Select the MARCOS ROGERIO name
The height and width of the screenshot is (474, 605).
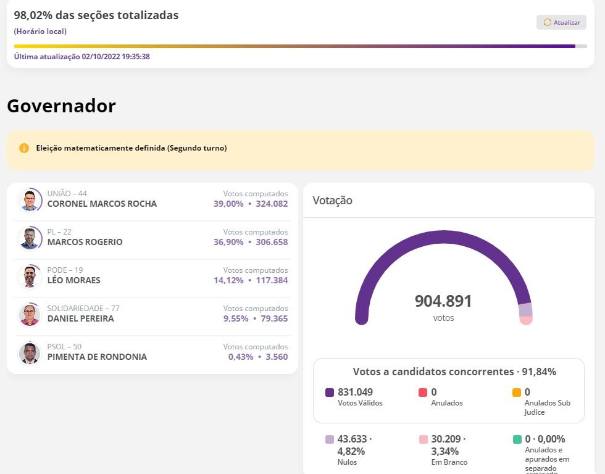click(x=85, y=242)
